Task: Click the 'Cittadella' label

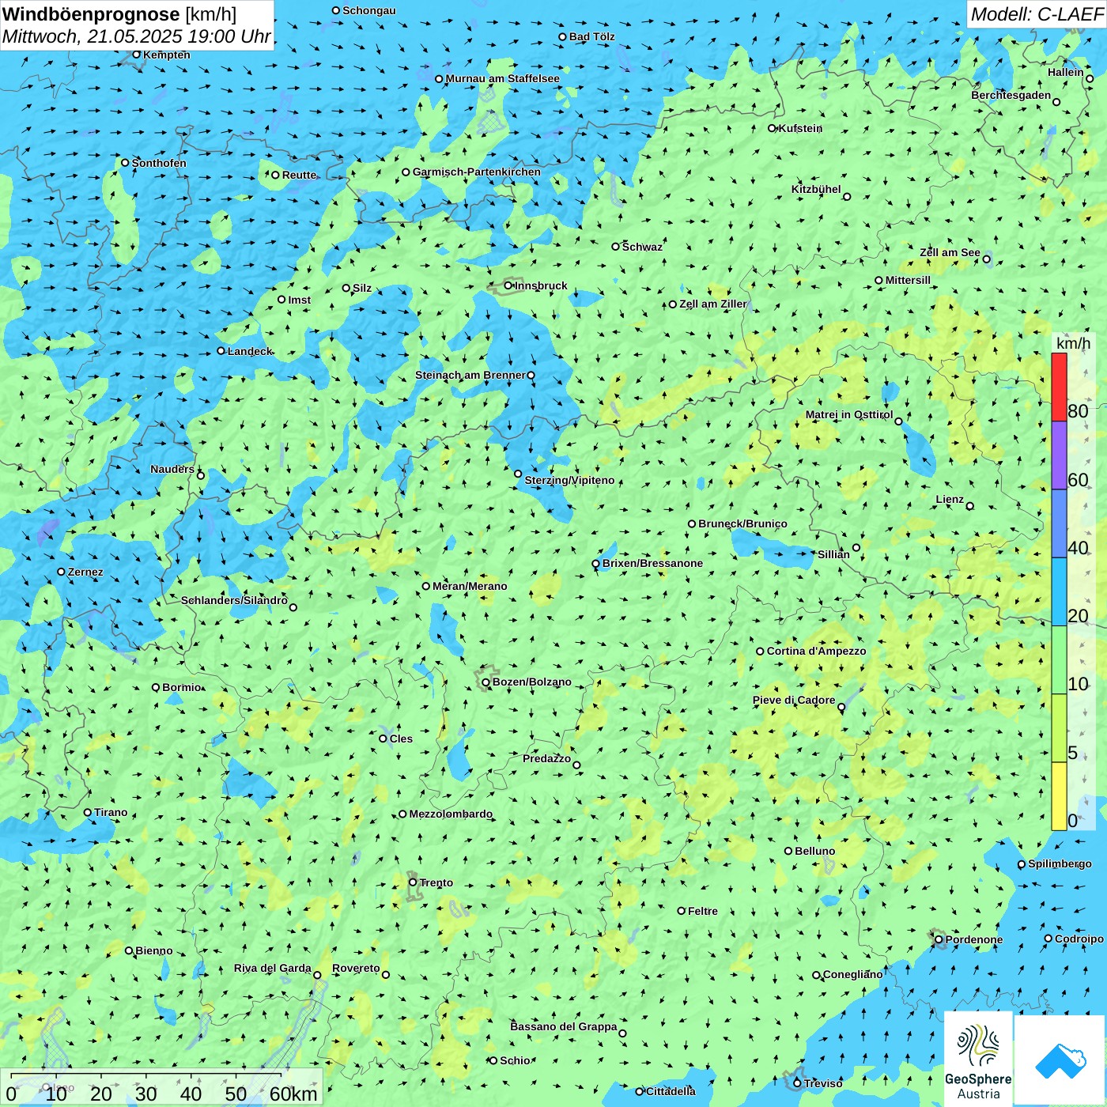Action: click(671, 1091)
